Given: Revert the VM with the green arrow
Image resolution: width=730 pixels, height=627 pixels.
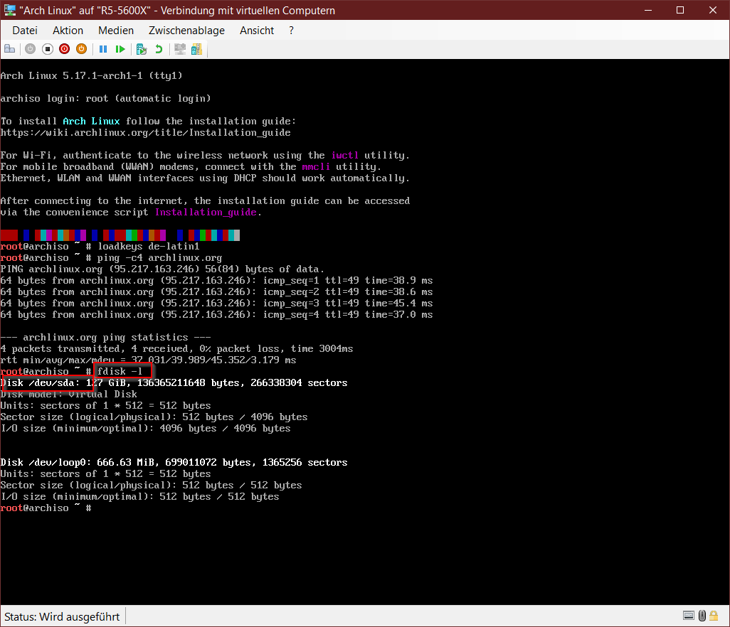Looking at the screenshot, I should pos(159,49).
